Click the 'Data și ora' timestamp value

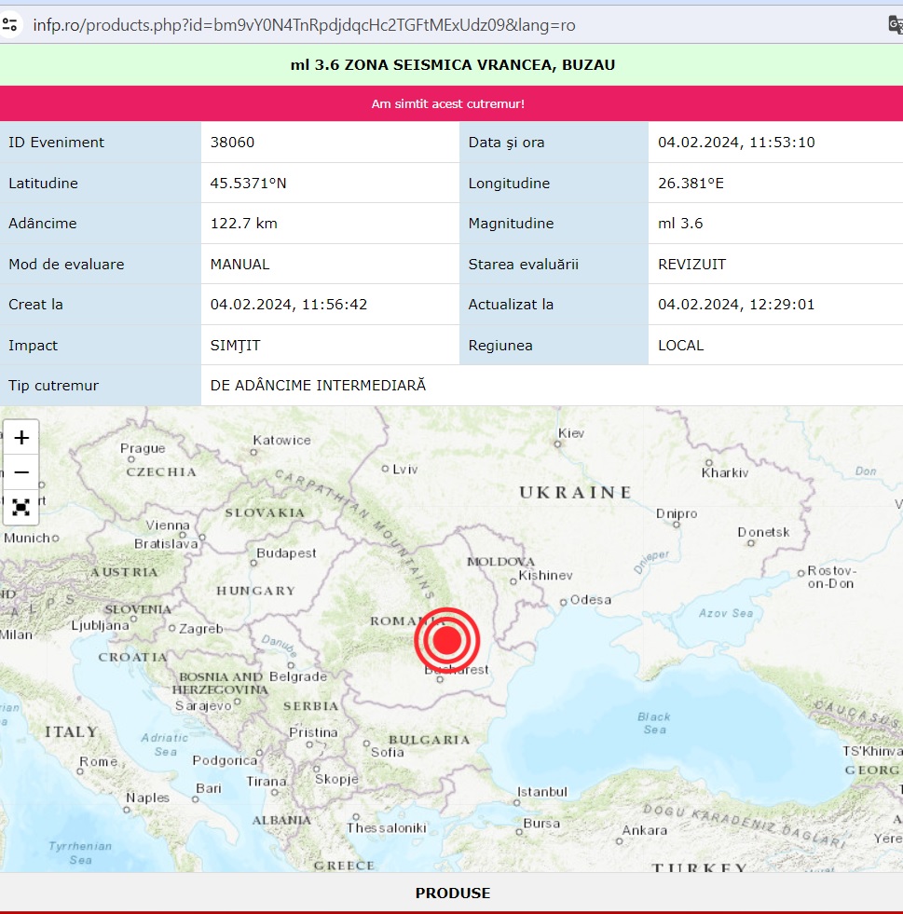point(736,143)
